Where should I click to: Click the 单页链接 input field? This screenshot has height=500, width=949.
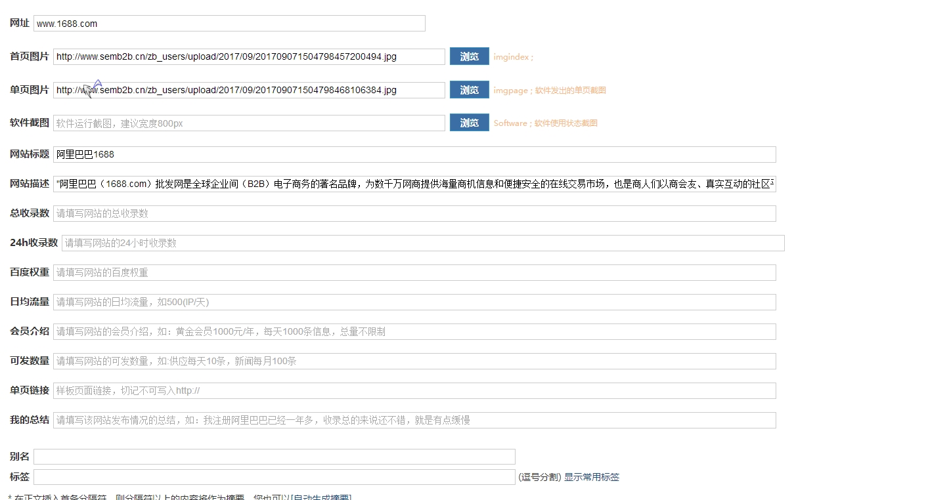click(x=414, y=391)
